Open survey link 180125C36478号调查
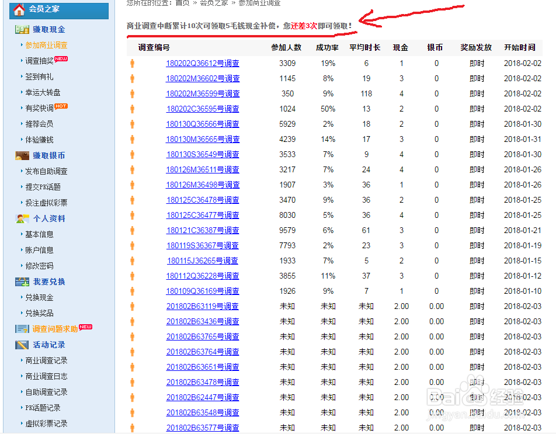556x434 pixels. (x=203, y=200)
